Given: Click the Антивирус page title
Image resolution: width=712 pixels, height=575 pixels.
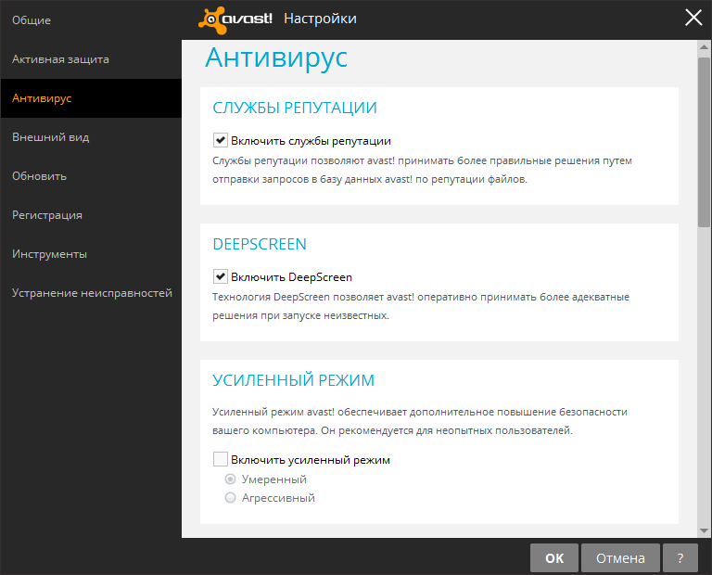Looking at the screenshot, I should (x=276, y=57).
